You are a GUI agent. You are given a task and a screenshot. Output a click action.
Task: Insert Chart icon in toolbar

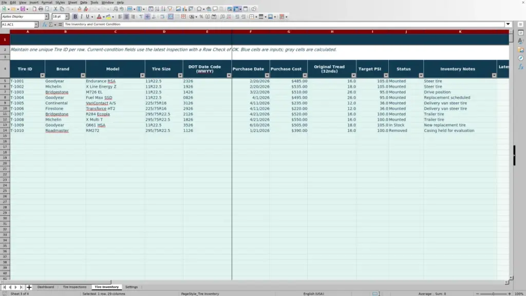click(x=184, y=9)
